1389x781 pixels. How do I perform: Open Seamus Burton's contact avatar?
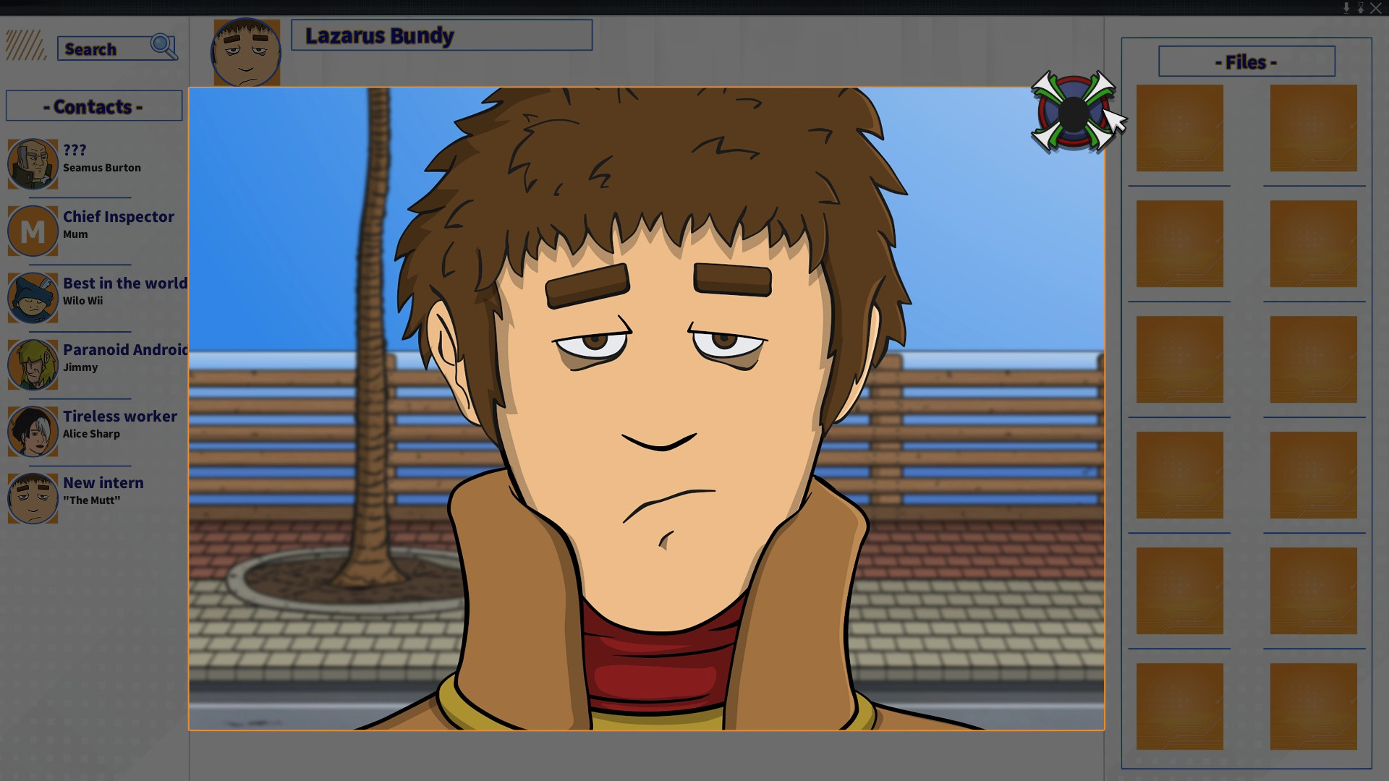(x=33, y=164)
